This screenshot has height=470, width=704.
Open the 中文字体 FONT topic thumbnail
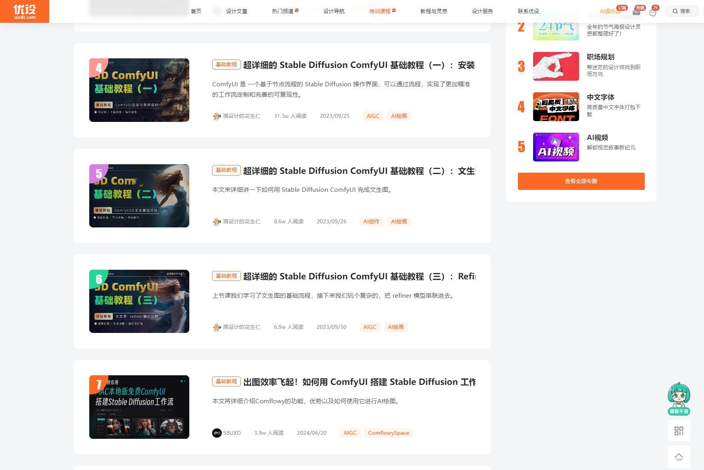556,107
